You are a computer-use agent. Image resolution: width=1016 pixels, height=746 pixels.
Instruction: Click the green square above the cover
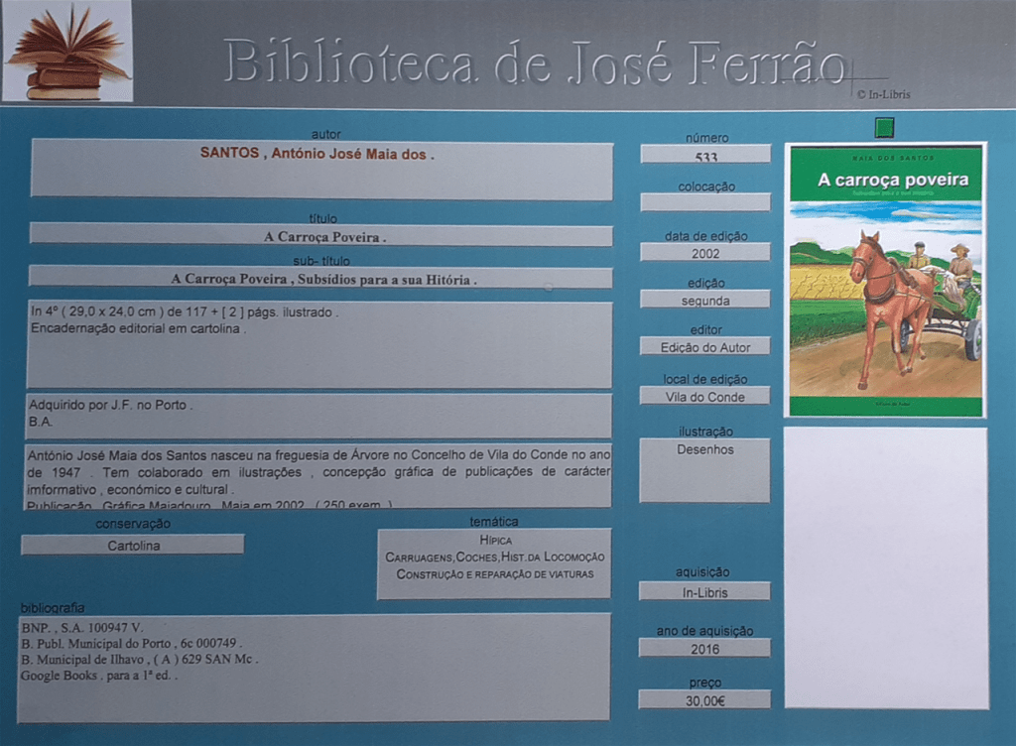884,128
